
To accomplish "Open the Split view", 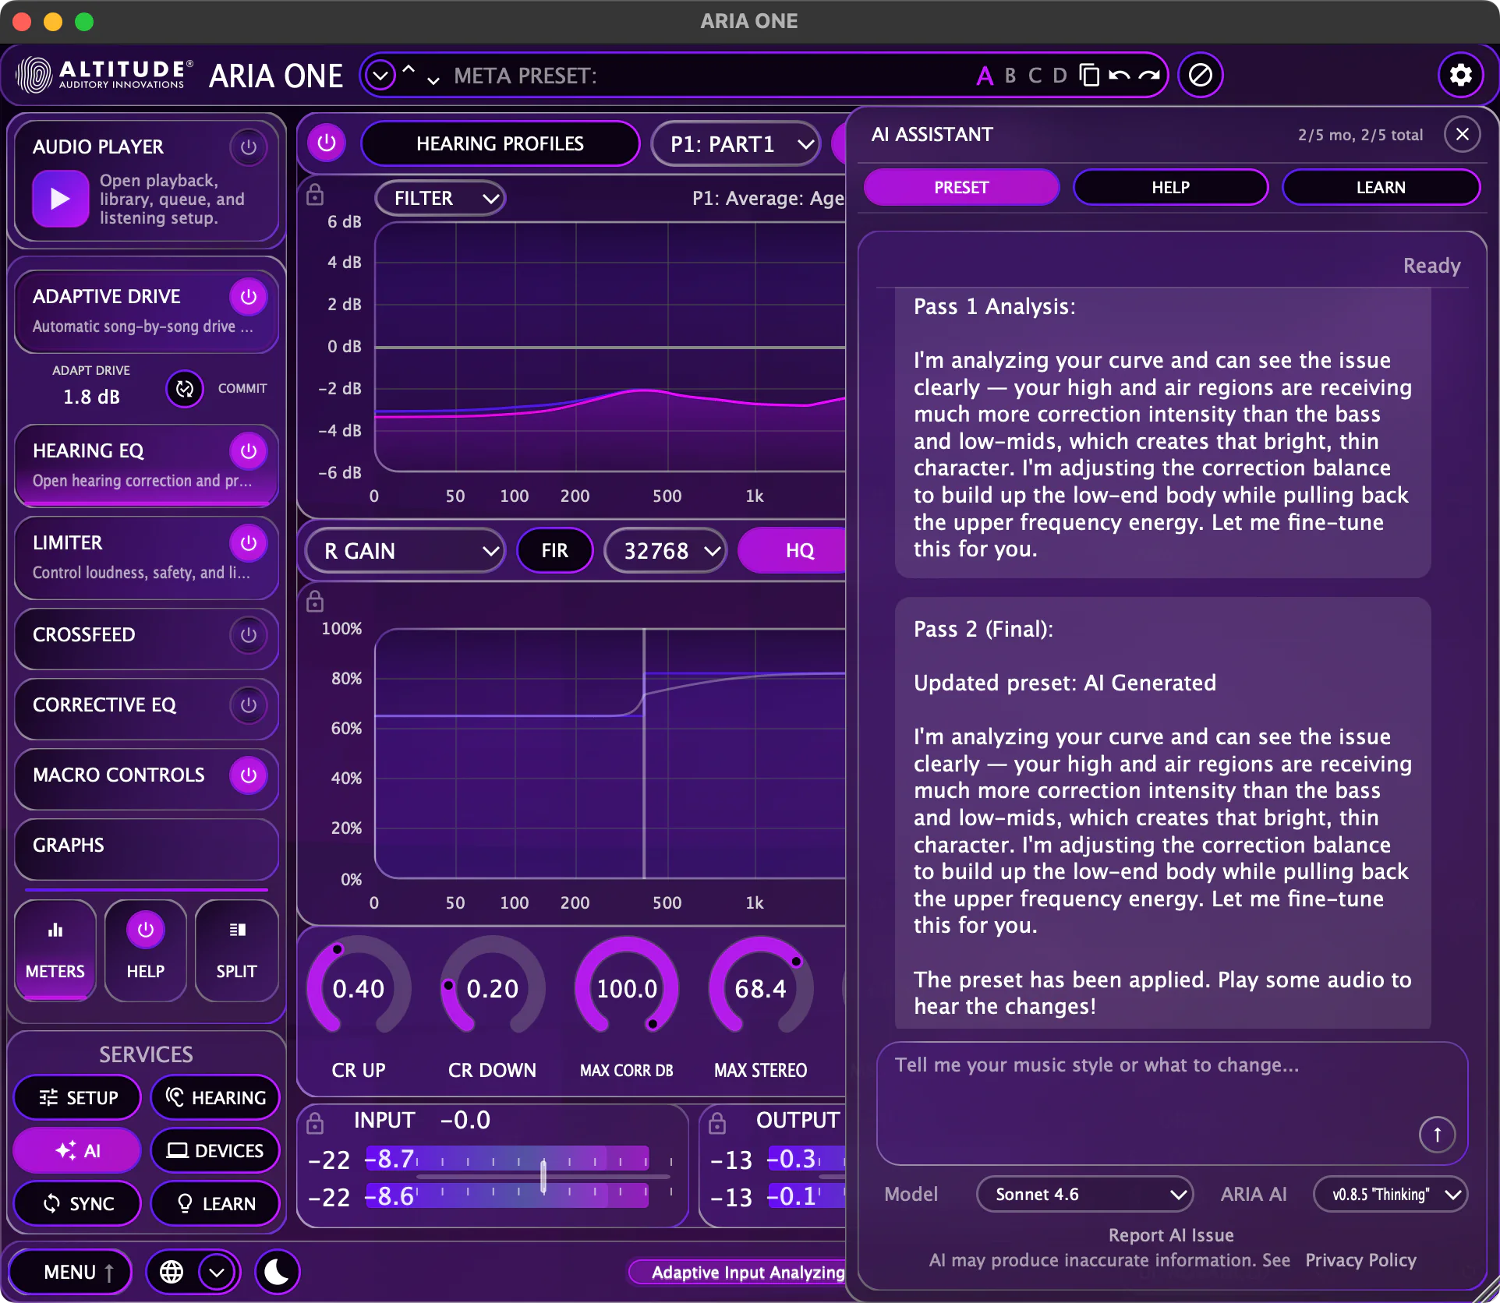I will pos(236,951).
